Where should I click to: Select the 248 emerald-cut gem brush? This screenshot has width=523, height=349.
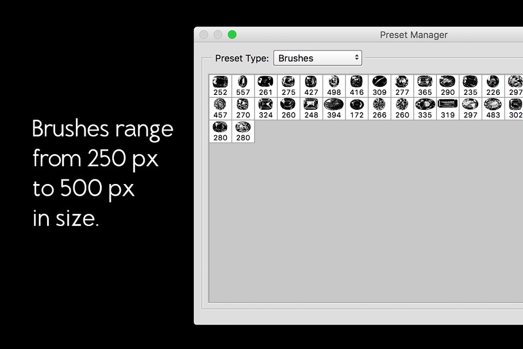311,108
